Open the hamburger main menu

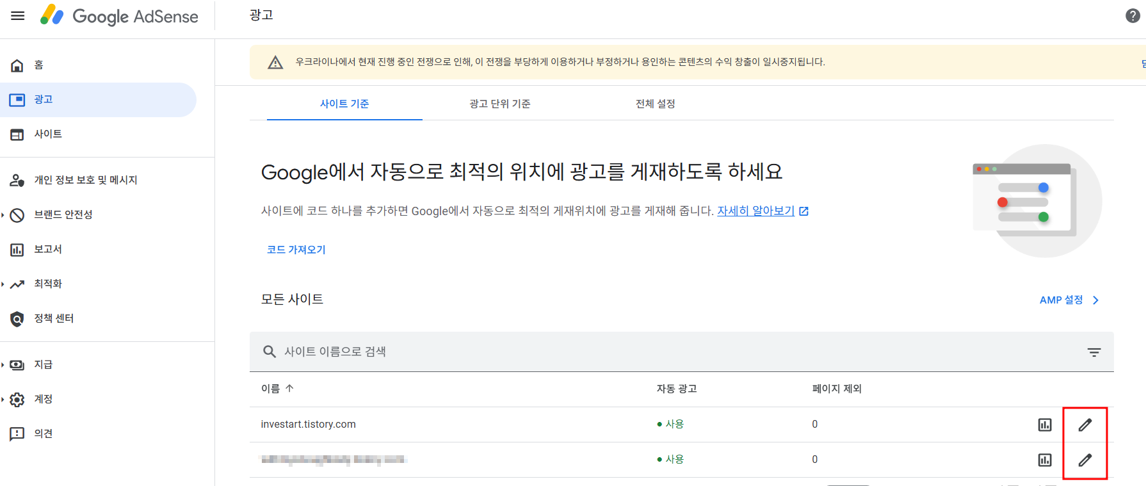pyautogui.click(x=18, y=16)
